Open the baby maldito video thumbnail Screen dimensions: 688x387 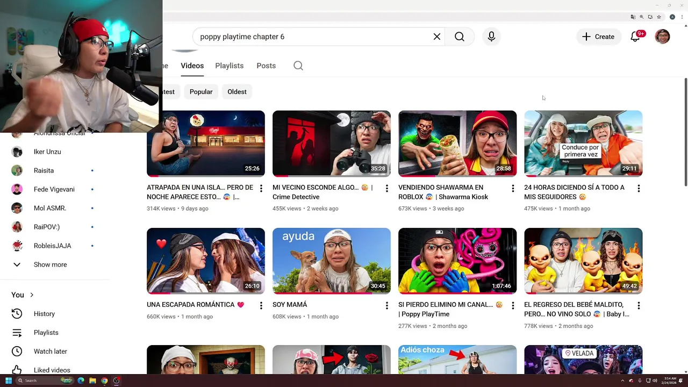click(x=583, y=261)
